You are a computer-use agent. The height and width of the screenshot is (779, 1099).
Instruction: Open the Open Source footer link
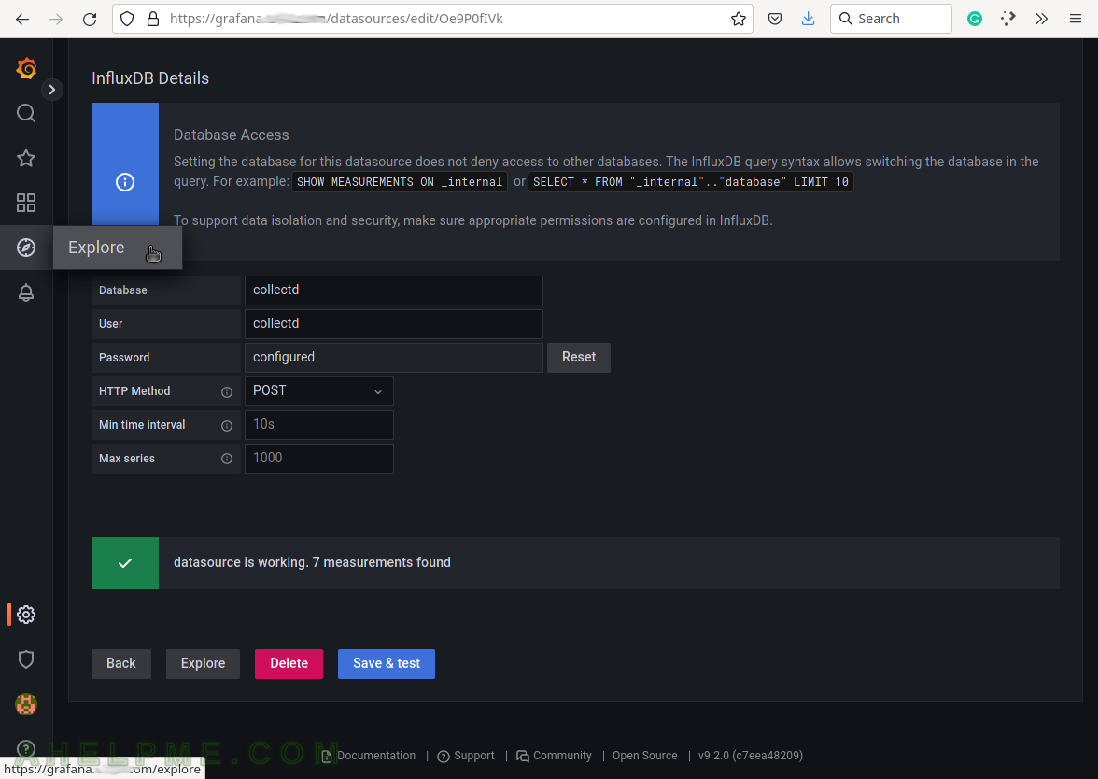click(x=645, y=756)
